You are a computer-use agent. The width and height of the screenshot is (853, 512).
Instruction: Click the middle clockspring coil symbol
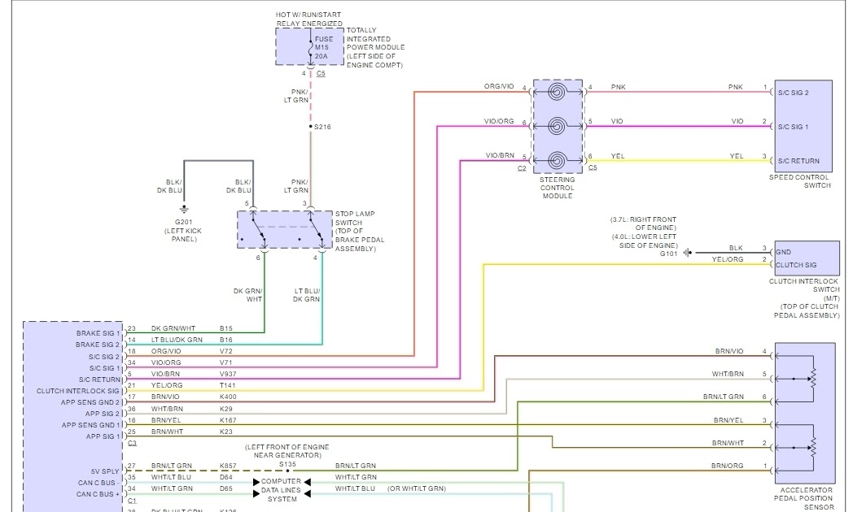[x=557, y=126]
